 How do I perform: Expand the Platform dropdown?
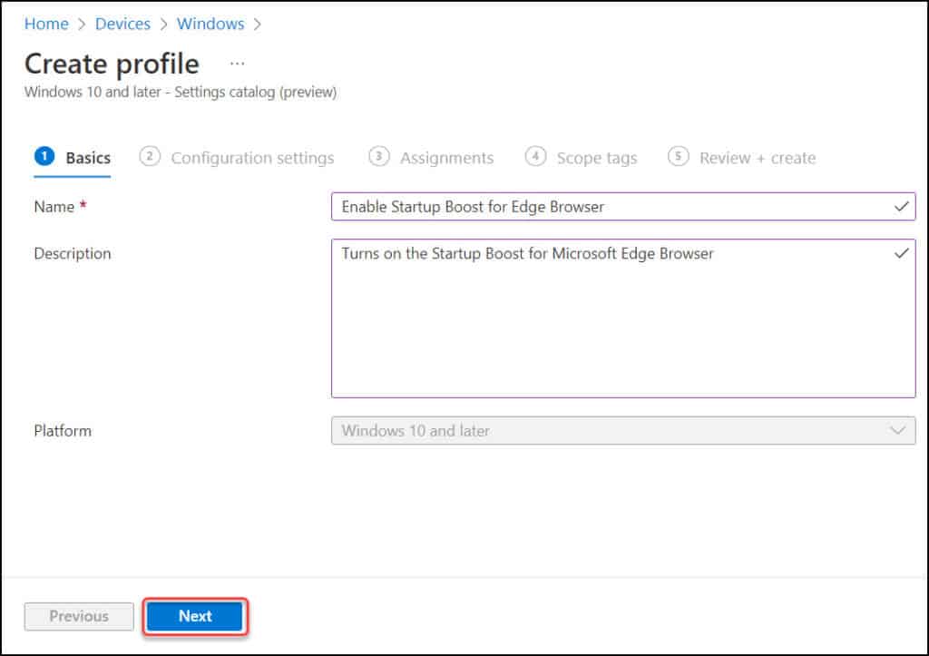tap(623, 431)
